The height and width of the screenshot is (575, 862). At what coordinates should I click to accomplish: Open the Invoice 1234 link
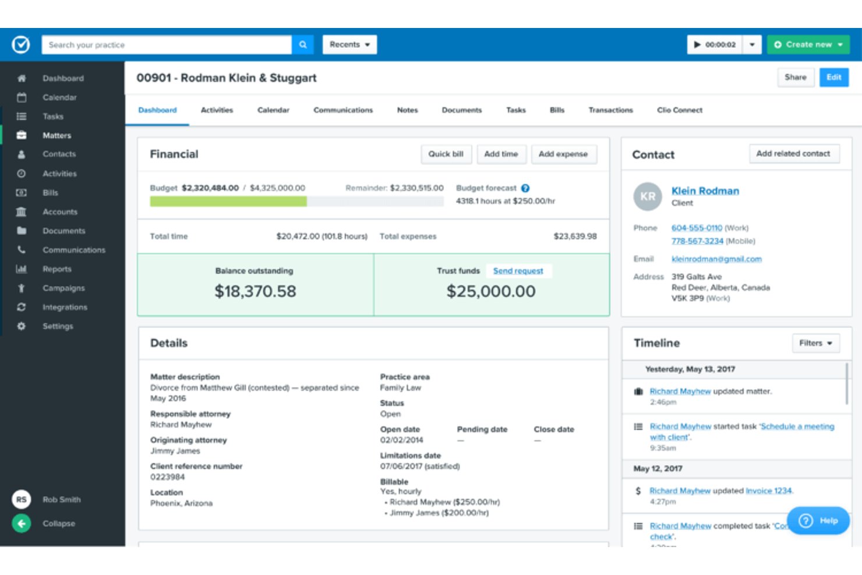tap(768, 491)
